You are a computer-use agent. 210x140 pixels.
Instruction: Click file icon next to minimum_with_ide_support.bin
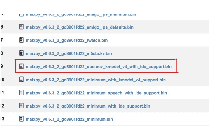click(21, 106)
